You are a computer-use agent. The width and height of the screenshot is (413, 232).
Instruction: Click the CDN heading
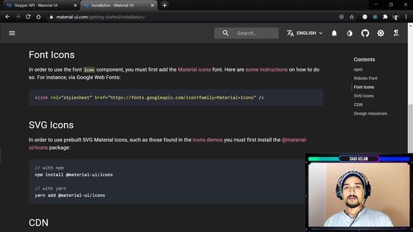tap(39, 222)
